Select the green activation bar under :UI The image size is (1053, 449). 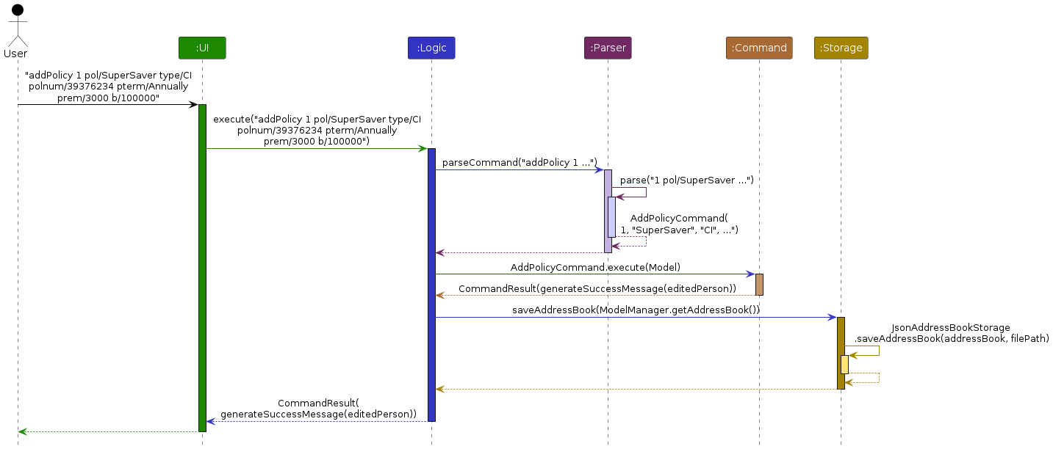click(x=203, y=257)
